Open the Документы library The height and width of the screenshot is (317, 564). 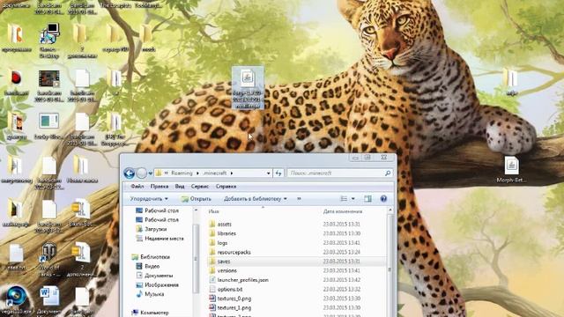(x=159, y=276)
